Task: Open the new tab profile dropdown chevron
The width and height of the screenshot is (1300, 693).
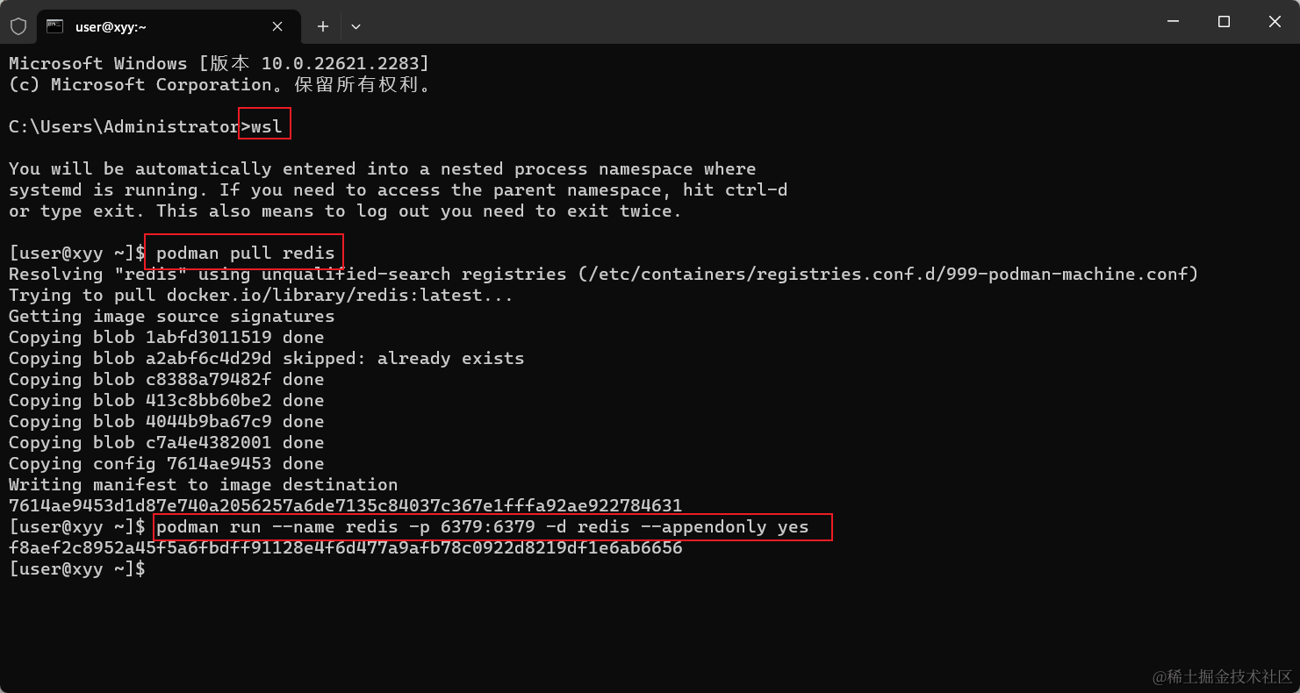Action: point(356,26)
